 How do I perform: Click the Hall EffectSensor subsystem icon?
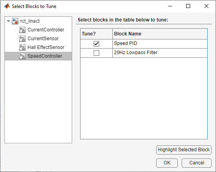(22, 47)
